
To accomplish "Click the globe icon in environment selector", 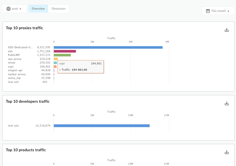I will coord(8,9).
